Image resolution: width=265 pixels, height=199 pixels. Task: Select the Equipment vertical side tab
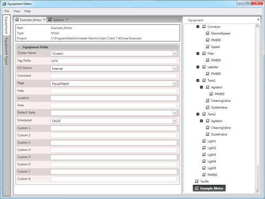pos(6,25)
